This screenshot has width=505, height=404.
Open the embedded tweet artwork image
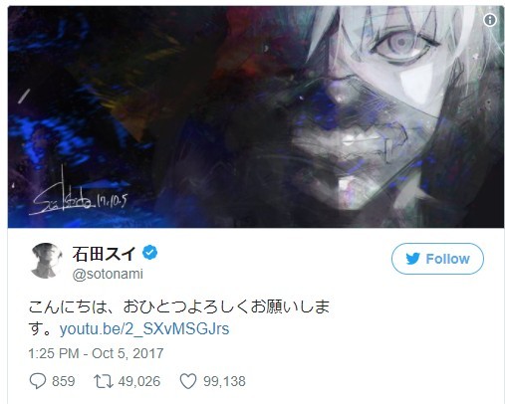tap(256, 116)
